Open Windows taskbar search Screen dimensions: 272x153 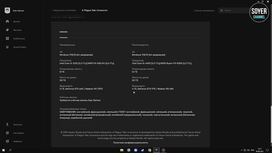click(x=10, y=150)
